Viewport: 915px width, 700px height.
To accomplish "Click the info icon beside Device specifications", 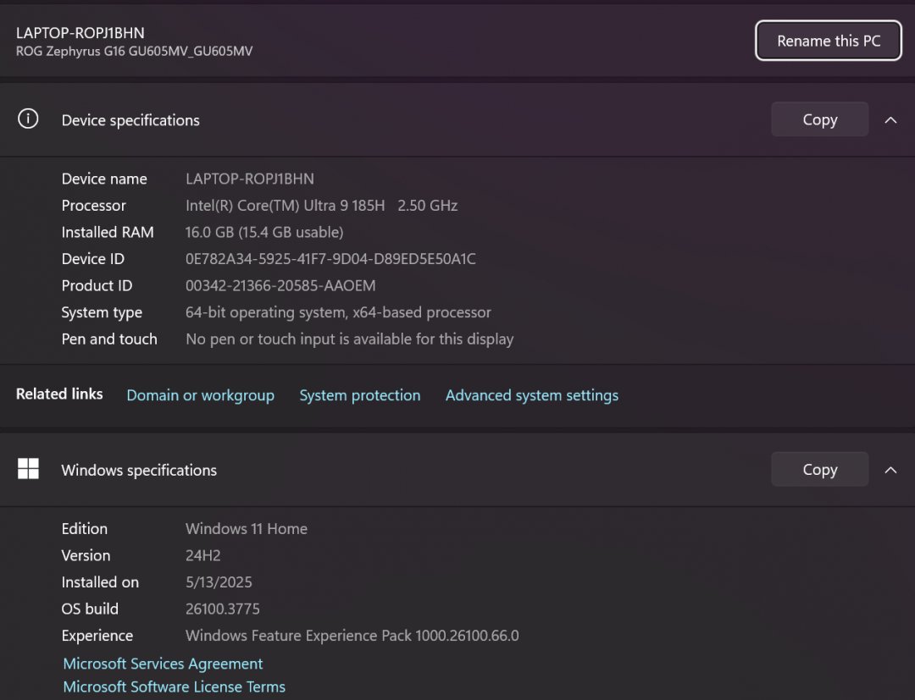I will tap(28, 119).
